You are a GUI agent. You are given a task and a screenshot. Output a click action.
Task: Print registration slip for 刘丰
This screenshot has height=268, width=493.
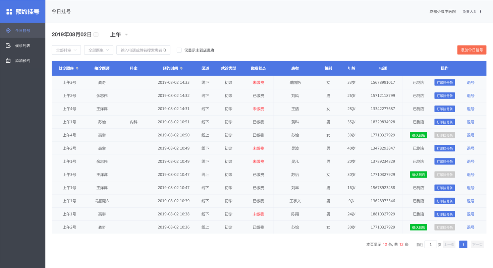(445, 188)
